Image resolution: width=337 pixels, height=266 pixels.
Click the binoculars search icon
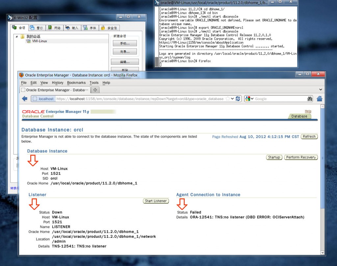coord(310,99)
